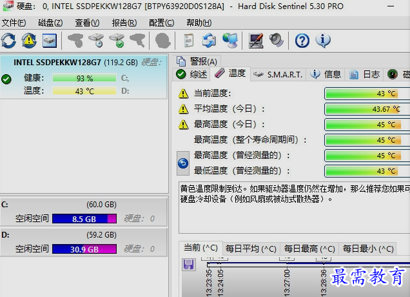Open help question mark icon

pyautogui.click(x=302, y=41)
